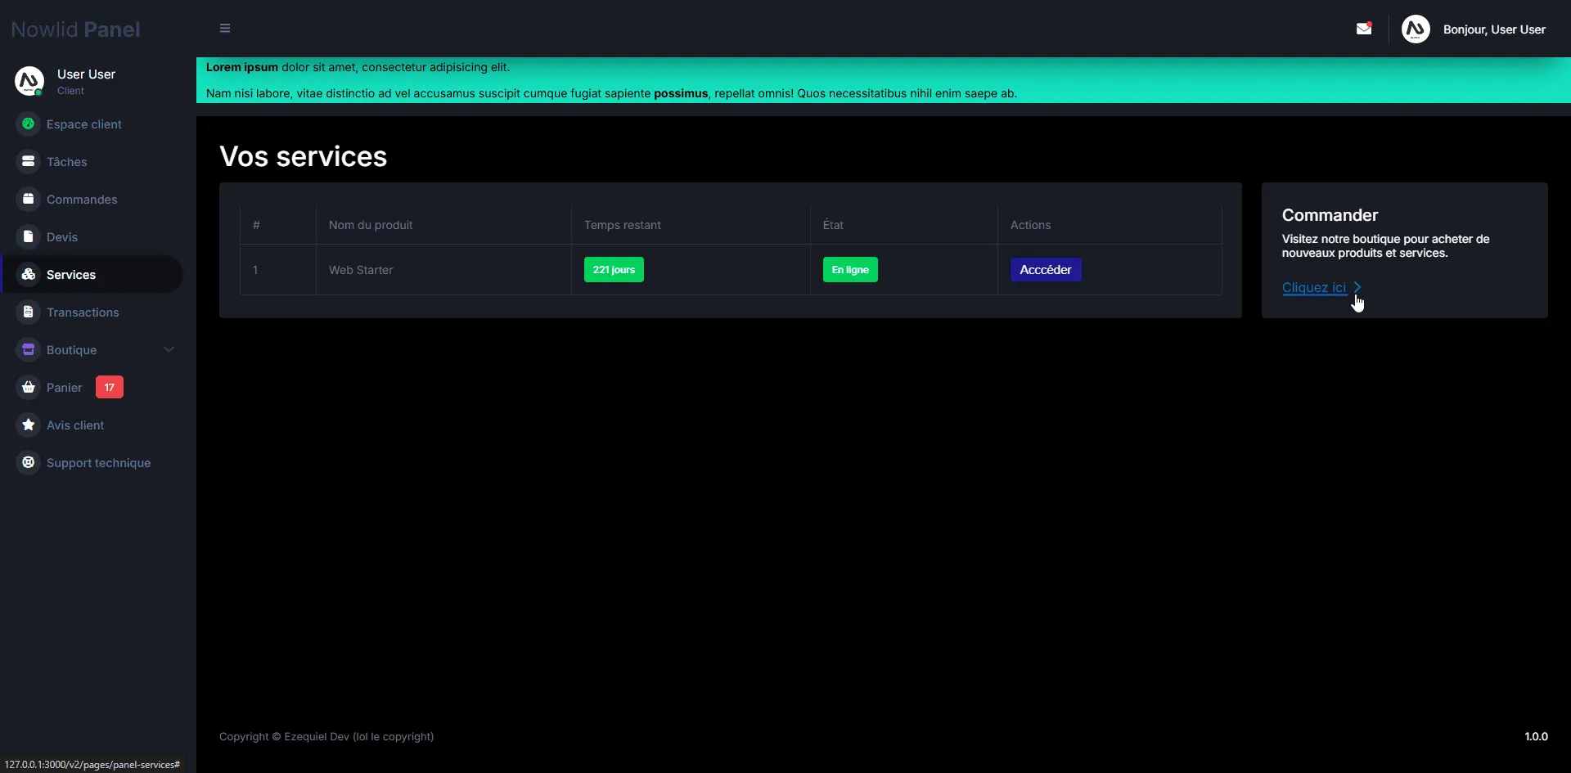Image resolution: width=1571 pixels, height=773 pixels.
Task: Click the sidebar User User avatar
Action: 29,81
